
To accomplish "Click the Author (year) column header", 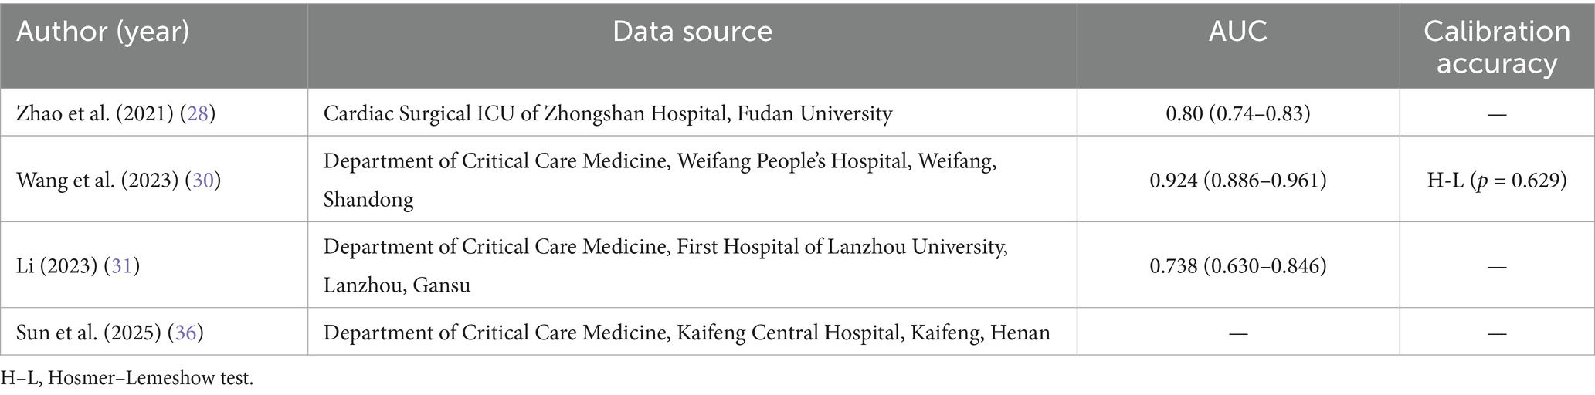I will click(104, 32).
